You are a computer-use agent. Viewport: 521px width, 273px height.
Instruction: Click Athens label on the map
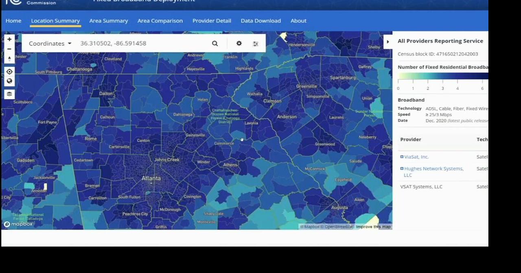coord(230,165)
